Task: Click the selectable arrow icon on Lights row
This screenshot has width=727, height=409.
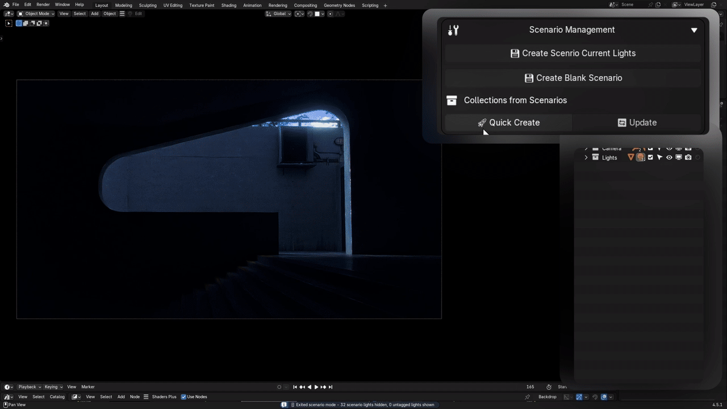Action: click(659, 157)
